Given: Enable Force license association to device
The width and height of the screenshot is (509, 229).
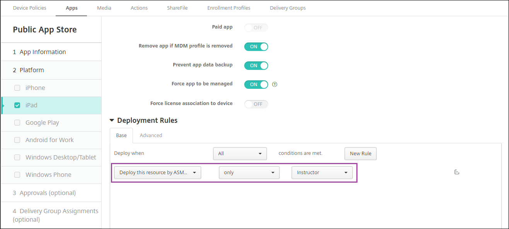Looking at the screenshot, I should click(256, 104).
